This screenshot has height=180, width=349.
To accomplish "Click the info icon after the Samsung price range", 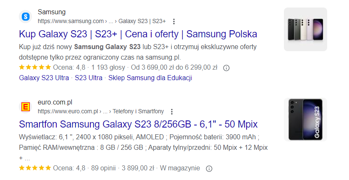I will [x=226, y=68].
